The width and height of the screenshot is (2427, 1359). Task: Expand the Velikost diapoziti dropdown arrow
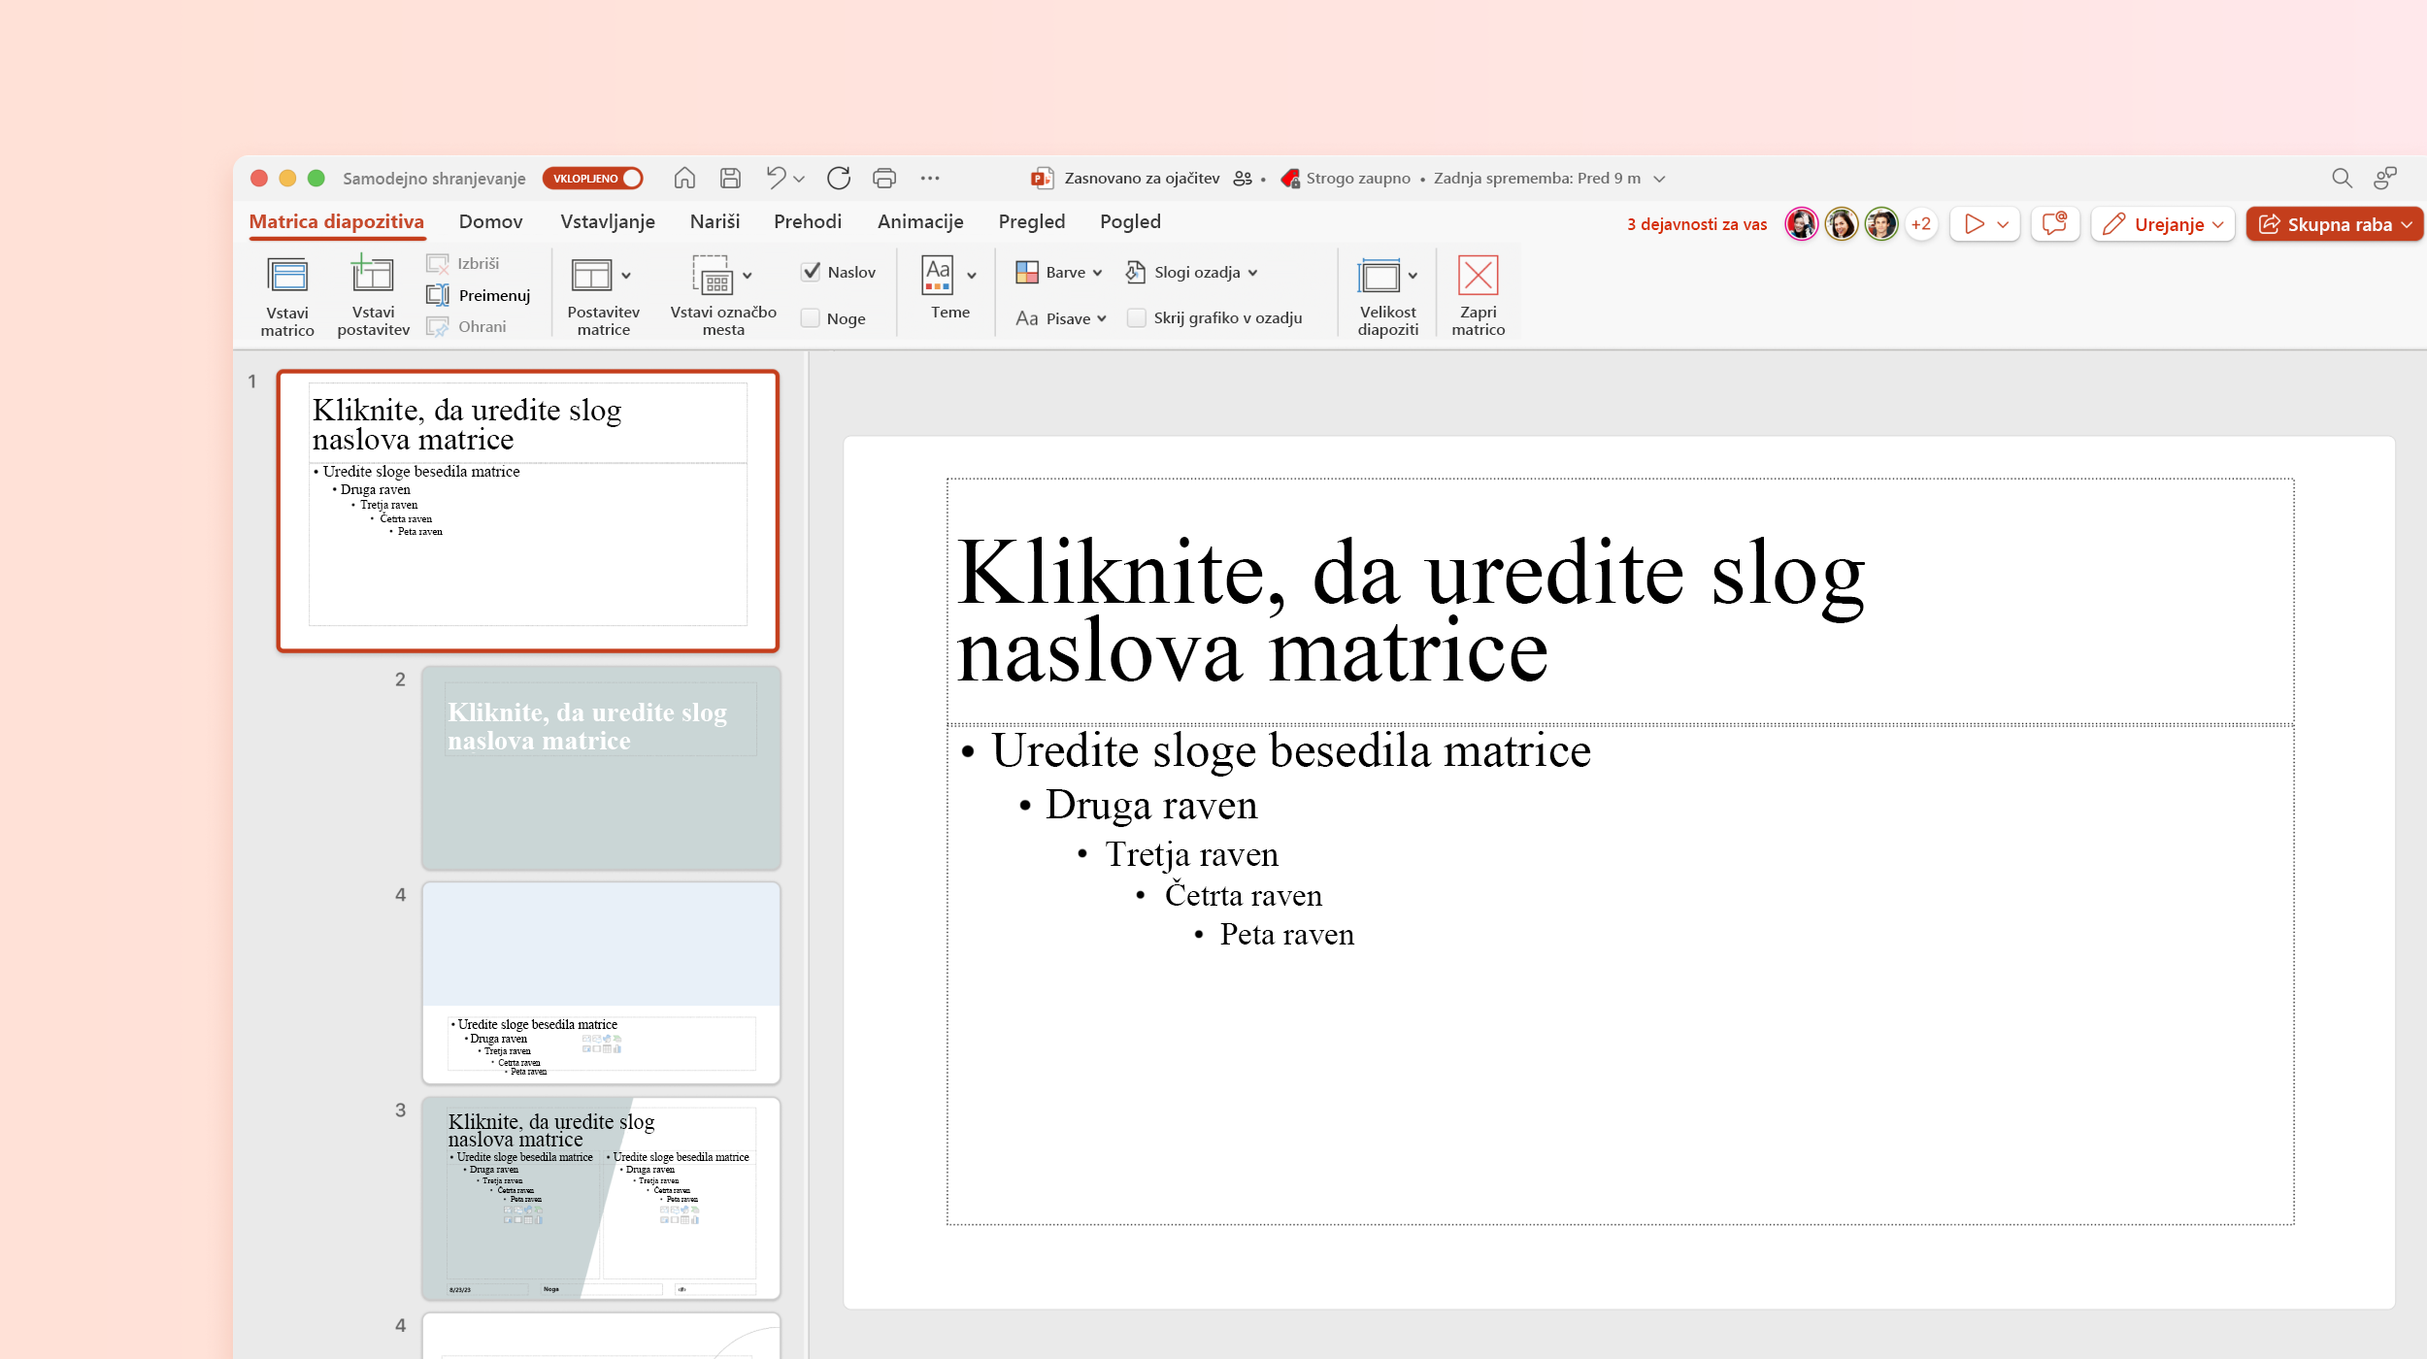(x=1413, y=276)
